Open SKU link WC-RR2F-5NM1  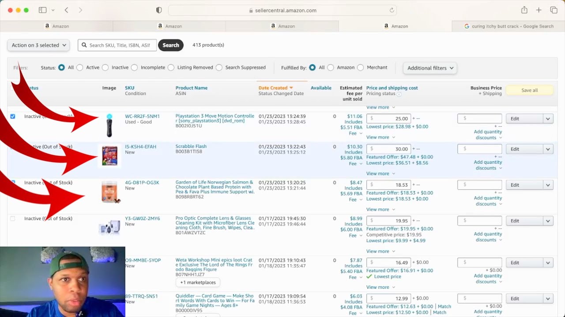point(142,117)
